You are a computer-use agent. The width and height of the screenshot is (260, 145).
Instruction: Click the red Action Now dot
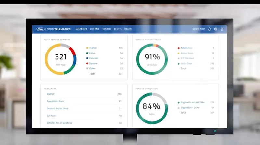(x=178, y=48)
